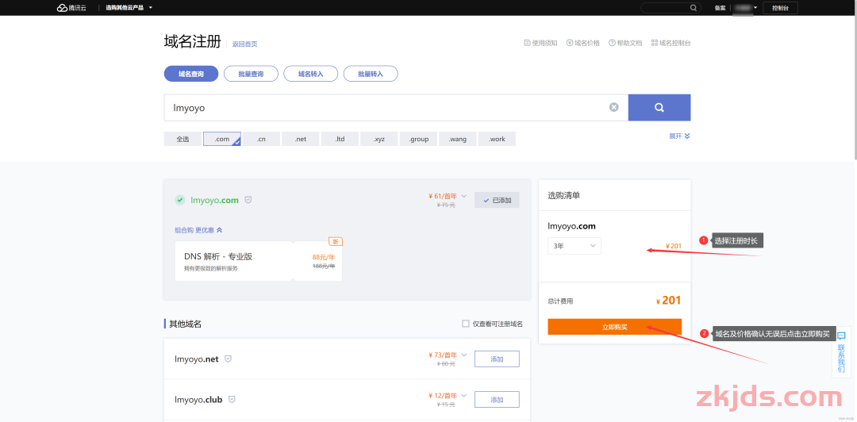Clear the domain search field text
Viewport: 857px width, 422px height.
613,107
